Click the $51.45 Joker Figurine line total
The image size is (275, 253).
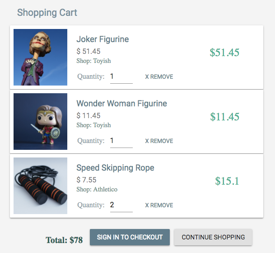[224, 53]
